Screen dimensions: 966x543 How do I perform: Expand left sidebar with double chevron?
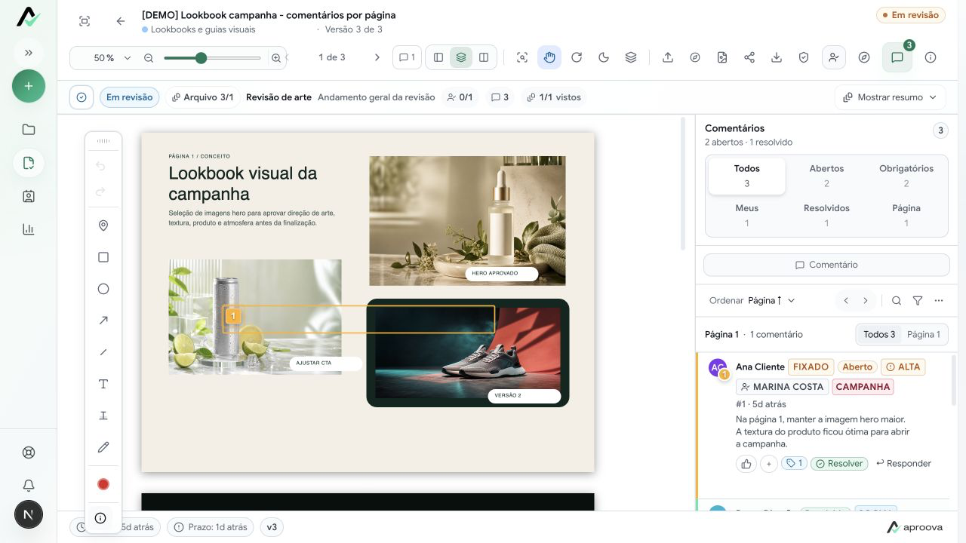(x=29, y=53)
